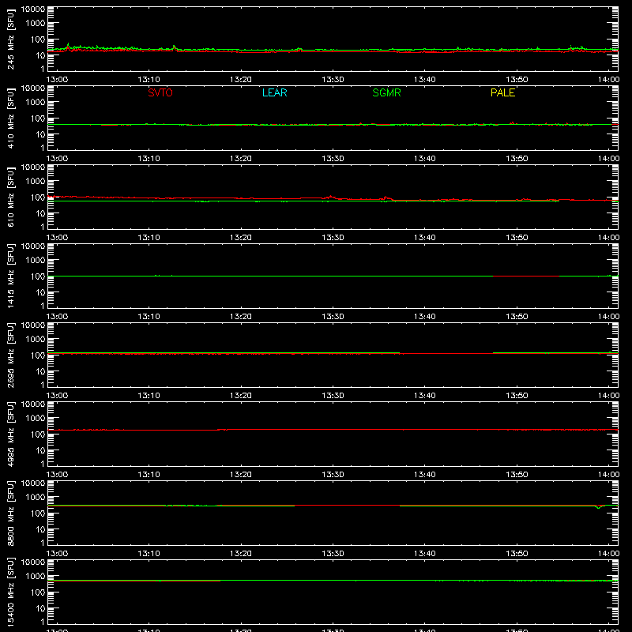This screenshot has width=632, height=632.
Task: Click 13:30 tick under the 1415 MHz panel
Action: [x=333, y=317]
